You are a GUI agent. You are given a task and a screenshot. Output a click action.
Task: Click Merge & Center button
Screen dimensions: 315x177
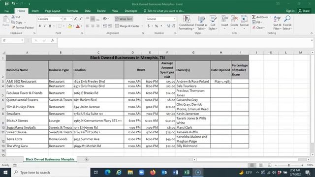pos(127,26)
